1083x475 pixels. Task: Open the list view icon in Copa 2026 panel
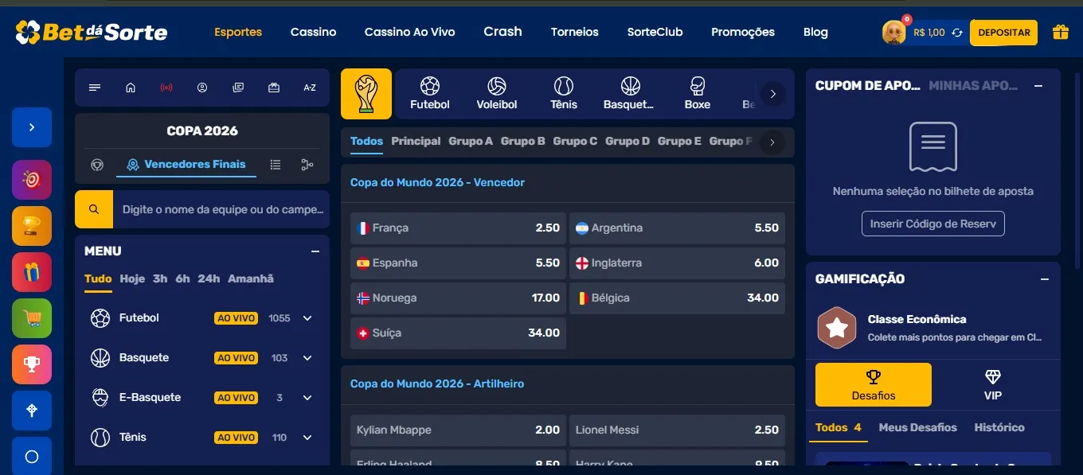pos(276,165)
